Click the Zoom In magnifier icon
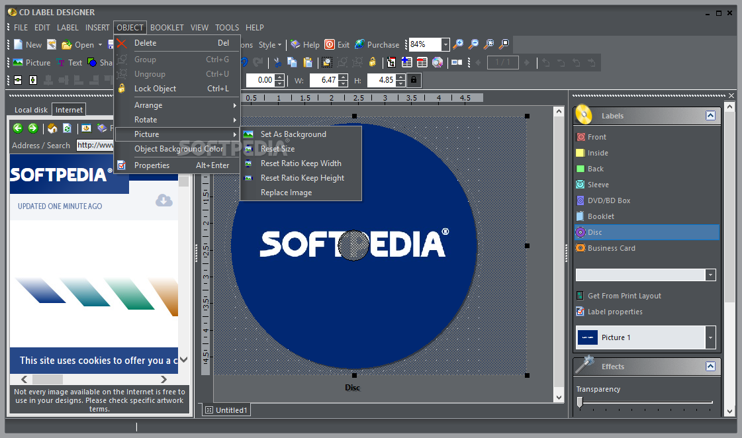The image size is (742, 438). (x=458, y=44)
